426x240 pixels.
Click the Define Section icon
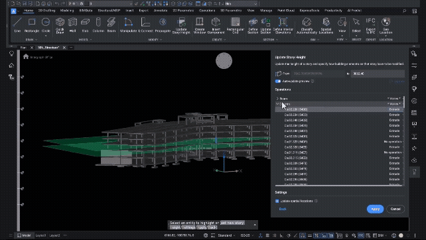tap(253, 25)
